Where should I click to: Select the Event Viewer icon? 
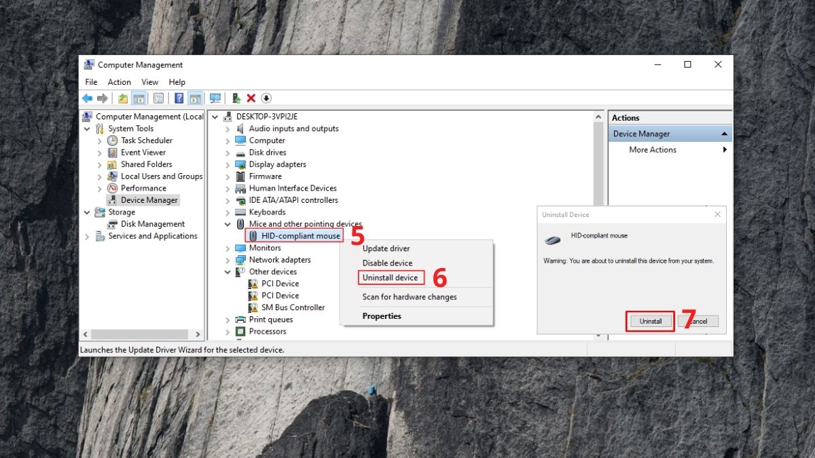point(113,153)
